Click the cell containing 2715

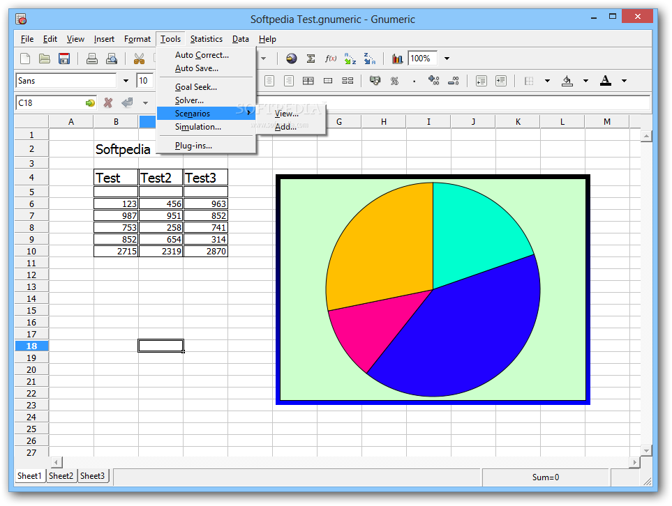116,252
